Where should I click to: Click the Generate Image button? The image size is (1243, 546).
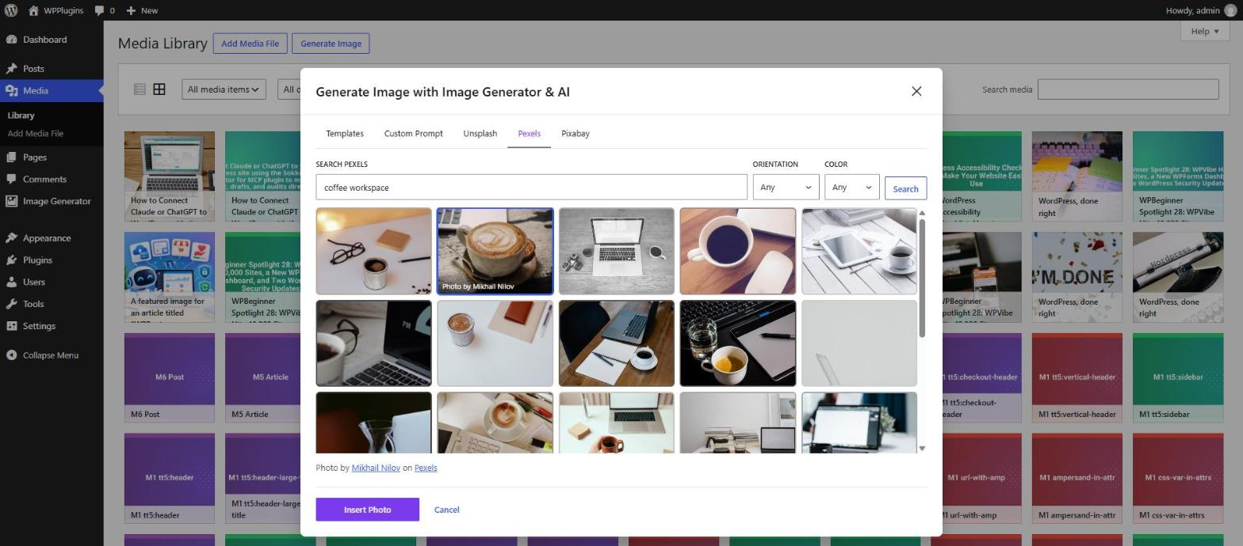pos(331,44)
